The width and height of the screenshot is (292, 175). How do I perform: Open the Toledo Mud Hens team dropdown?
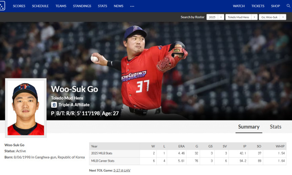click(x=241, y=17)
